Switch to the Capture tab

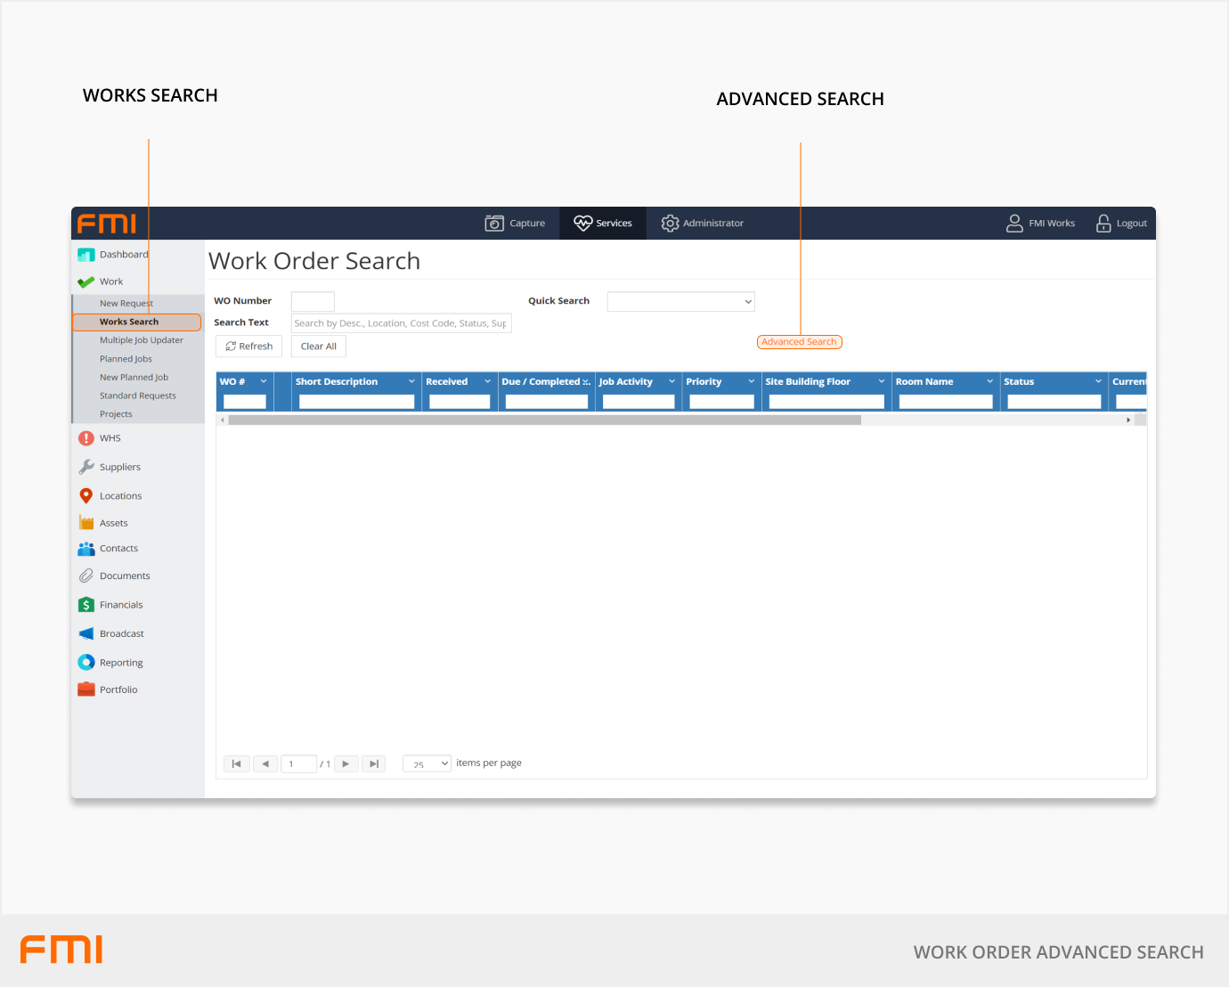pyautogui.click(x=515, y=224)
